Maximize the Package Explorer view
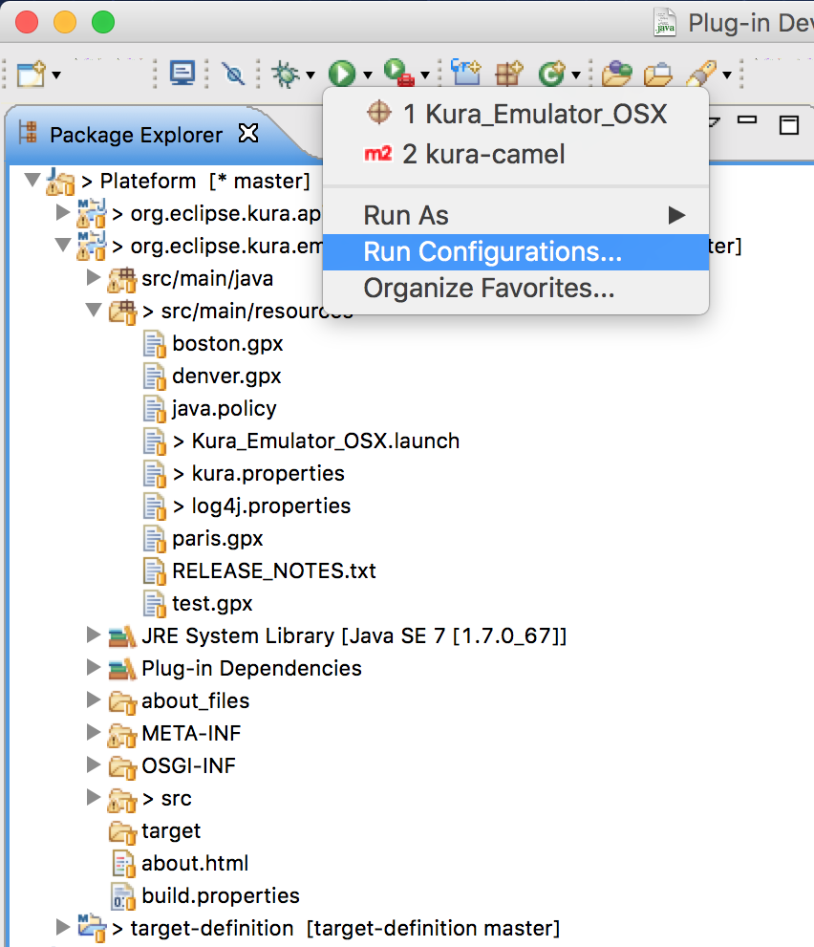 (x=788, y=124)
